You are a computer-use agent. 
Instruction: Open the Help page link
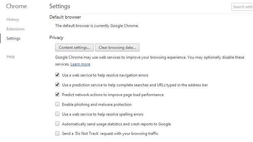(10, 57)
